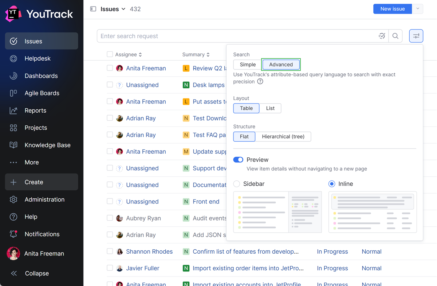Open the 'Confirm list of features' issue
The width and height of the screenshot is (437, 286).
pyautogui.click(x=246, y=251)
